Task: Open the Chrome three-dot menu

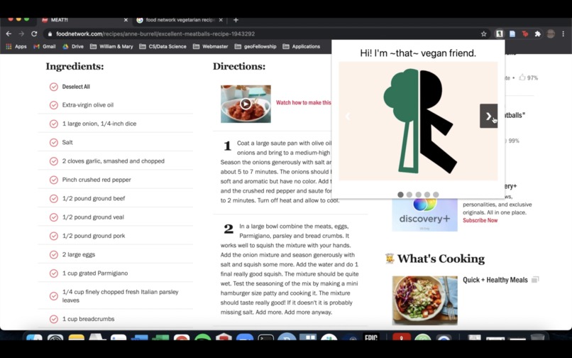Action: [563, 34]
